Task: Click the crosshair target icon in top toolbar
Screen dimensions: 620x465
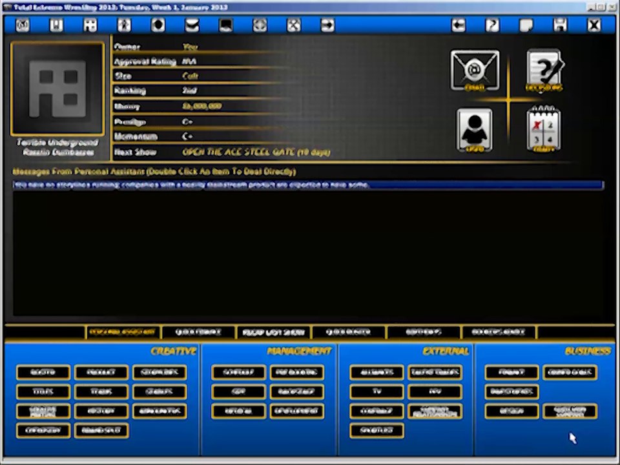Action: 260,25
